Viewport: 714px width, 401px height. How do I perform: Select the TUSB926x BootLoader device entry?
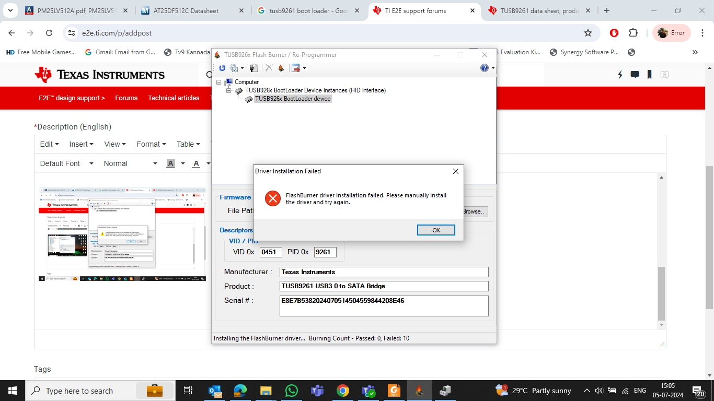tap(293, 99)
